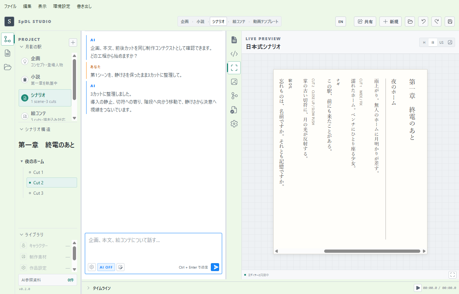
Task: Send the chat message
Action: pos(215,267)
